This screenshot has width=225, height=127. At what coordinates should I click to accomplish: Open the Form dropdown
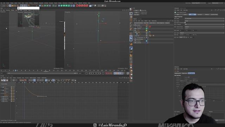coord(182,37)
